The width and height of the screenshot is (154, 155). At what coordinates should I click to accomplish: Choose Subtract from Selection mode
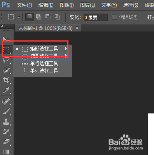(x=48, y=17)
